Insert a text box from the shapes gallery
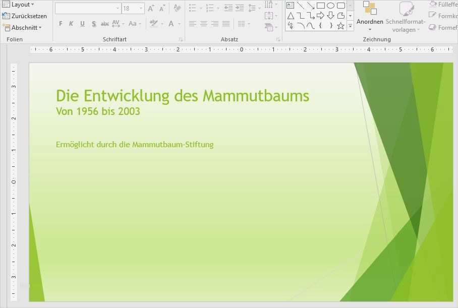The image size is (458, 308). [x=290, y=5]
